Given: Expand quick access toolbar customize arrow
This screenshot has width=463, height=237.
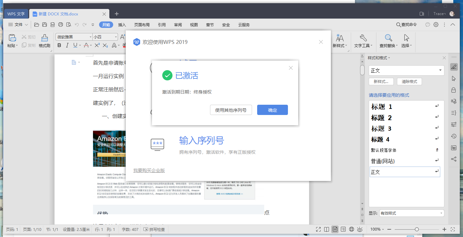Looking at the screenshot, I should point(93,25).
